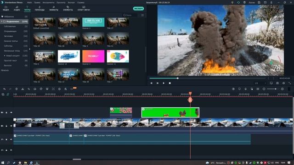Hide the main snowy road video track

[11, 126]
